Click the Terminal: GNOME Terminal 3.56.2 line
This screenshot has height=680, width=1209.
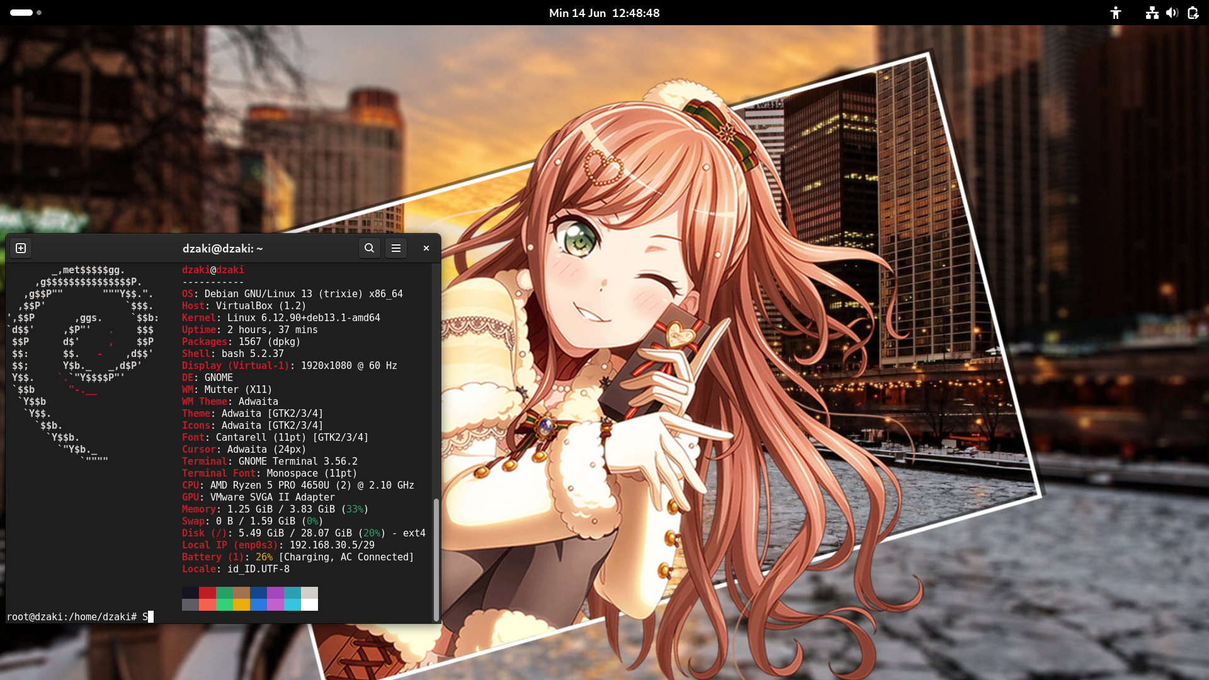pos(270,462)
